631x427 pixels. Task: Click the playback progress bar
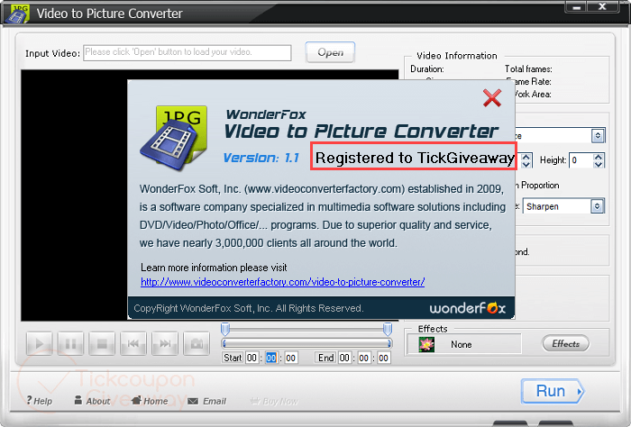tap(306, 343)
